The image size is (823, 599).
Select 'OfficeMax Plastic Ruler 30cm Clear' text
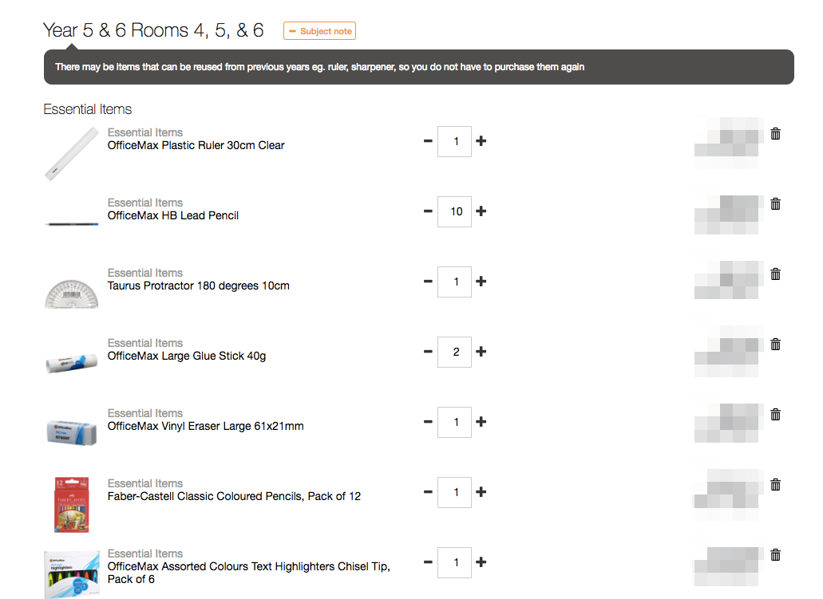coord(196,145)
